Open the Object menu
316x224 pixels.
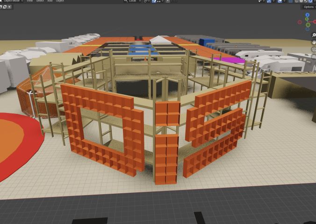(x=60, y=1)
